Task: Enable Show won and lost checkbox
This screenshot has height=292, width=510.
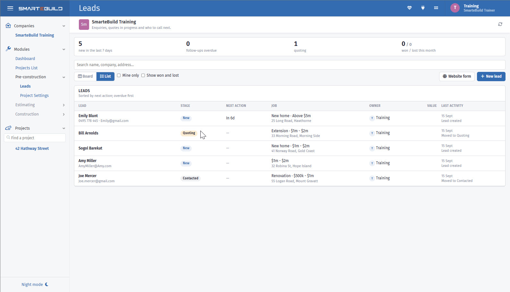Action: [x=143, y=75]
